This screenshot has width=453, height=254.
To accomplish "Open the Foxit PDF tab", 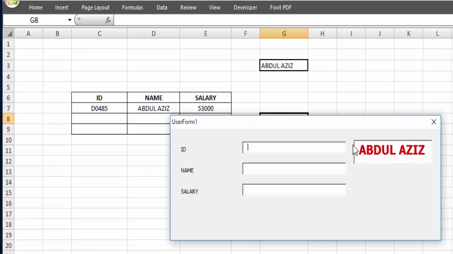I will [281, 7].
